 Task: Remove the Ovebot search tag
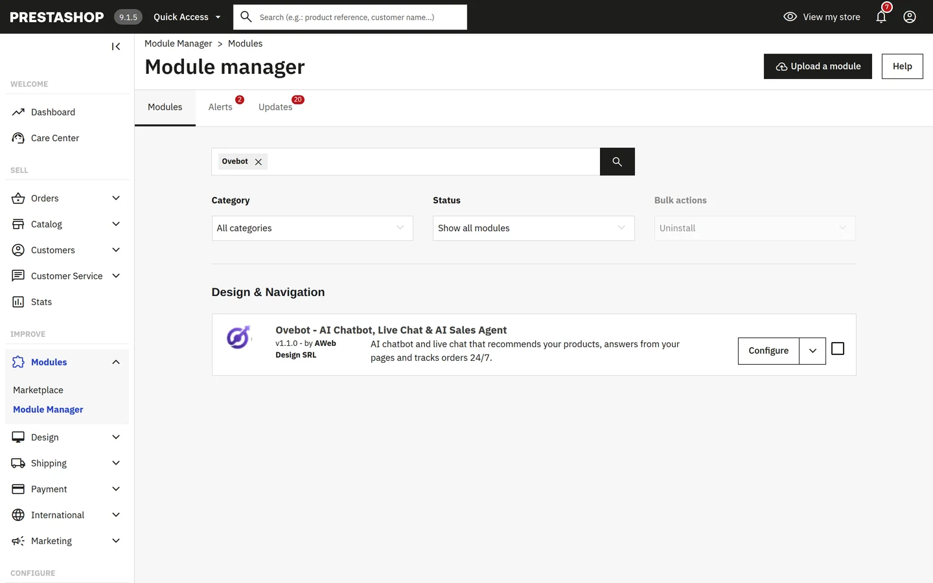point(259,162)
